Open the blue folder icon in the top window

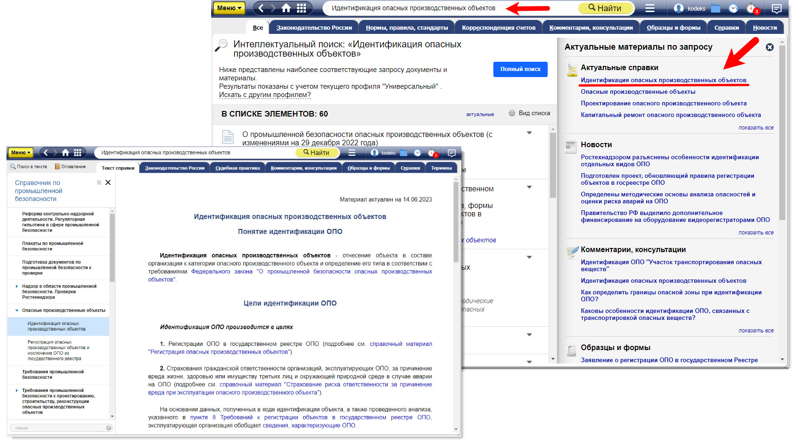(715, 8)
